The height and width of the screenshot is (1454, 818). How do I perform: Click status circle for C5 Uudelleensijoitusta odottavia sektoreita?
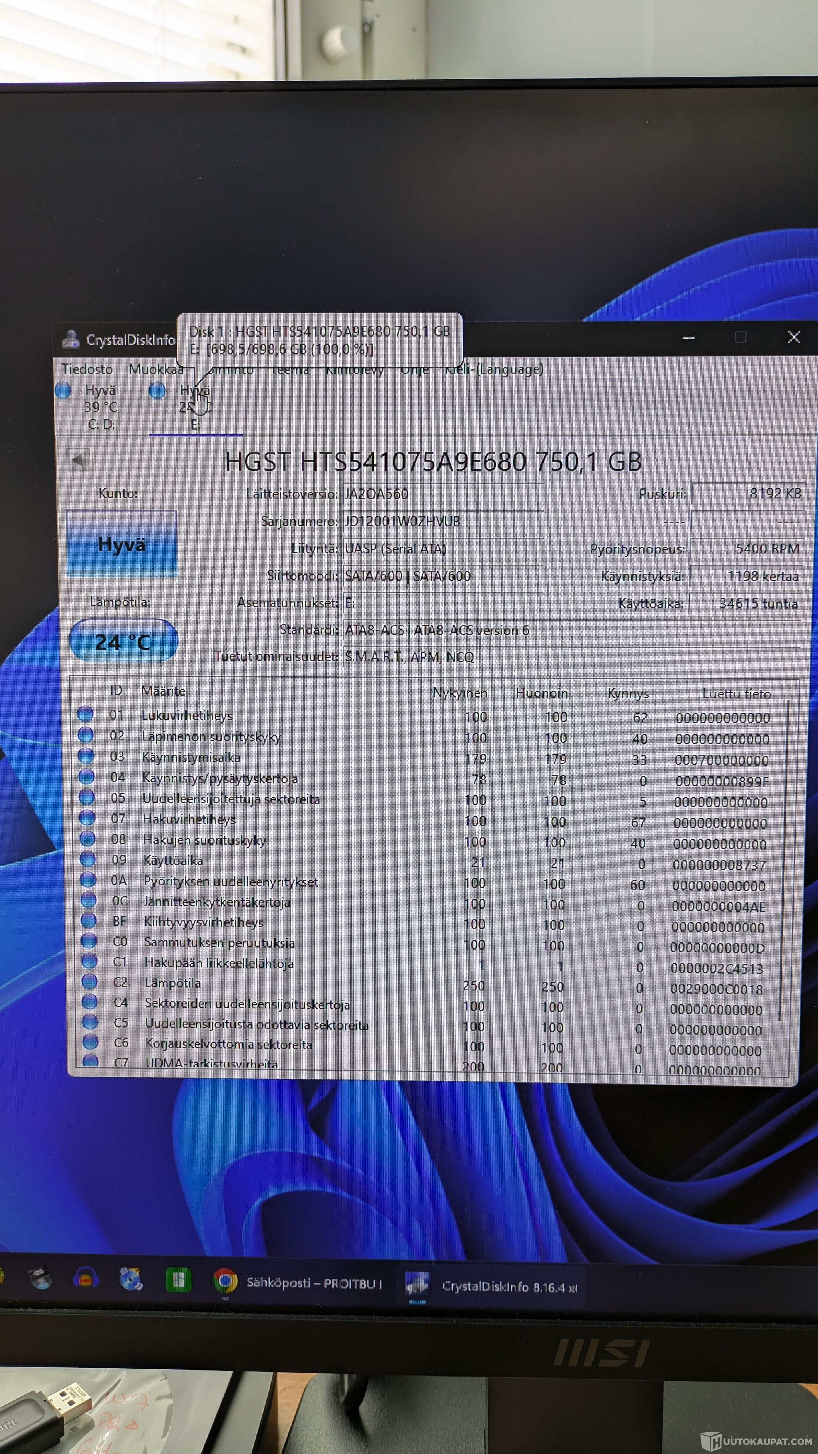click(90, 1022)
